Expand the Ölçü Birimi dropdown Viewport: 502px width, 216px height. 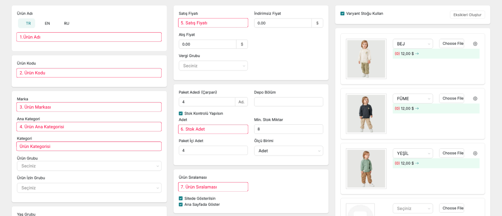288,151
